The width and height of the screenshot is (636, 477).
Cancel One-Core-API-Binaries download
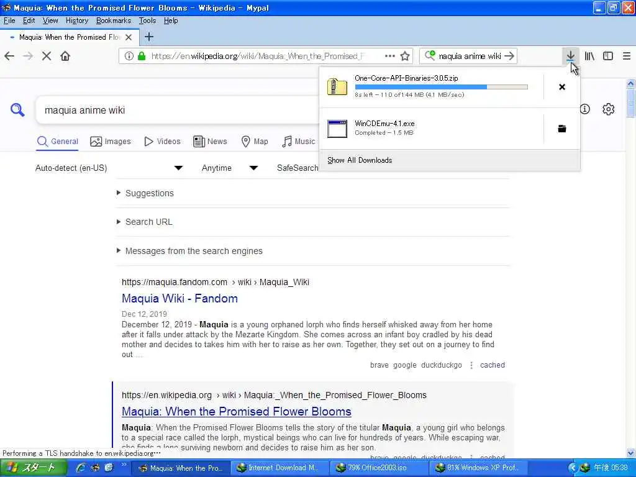pos(561,87)
